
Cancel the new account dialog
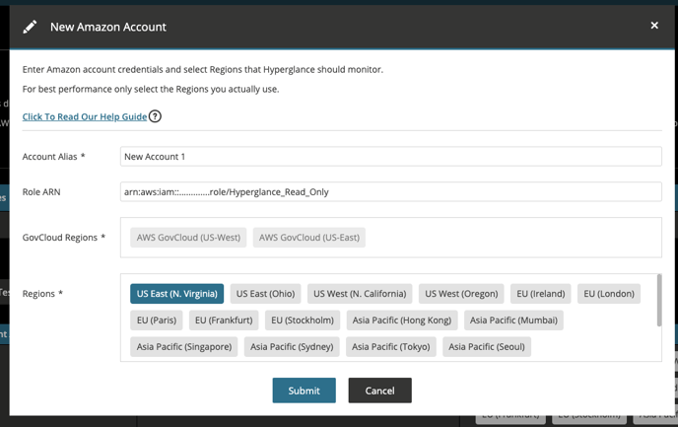coord(380,391)
